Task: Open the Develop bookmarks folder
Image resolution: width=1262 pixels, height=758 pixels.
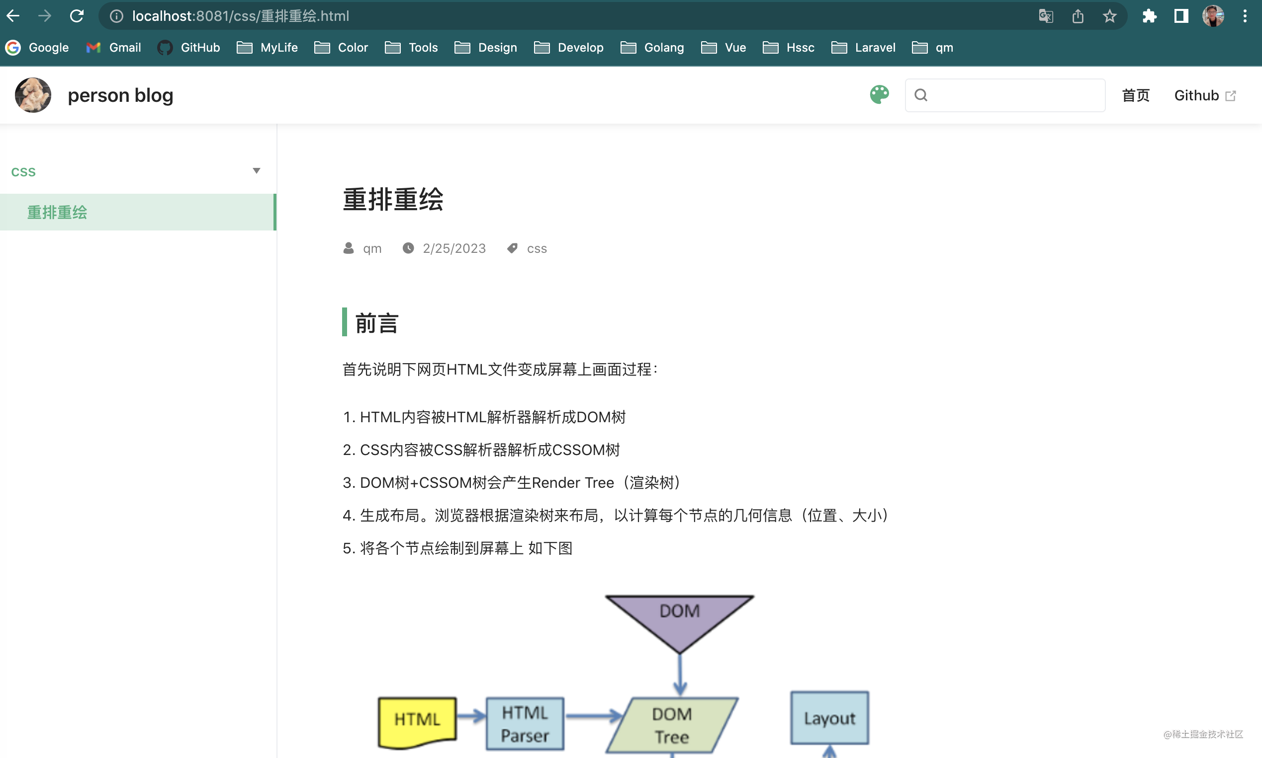Action: click(569, 48)
